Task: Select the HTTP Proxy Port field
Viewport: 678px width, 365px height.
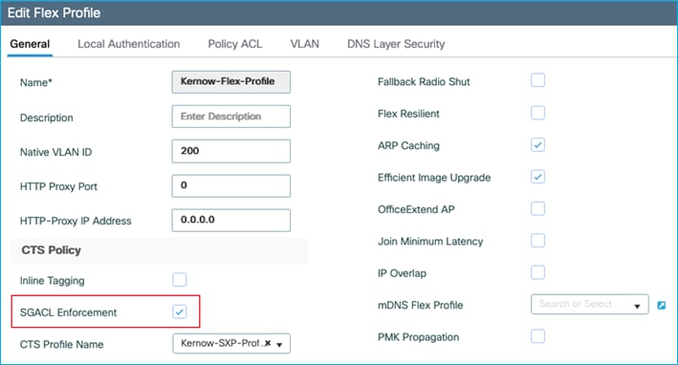Action: (x=230, y=185)
